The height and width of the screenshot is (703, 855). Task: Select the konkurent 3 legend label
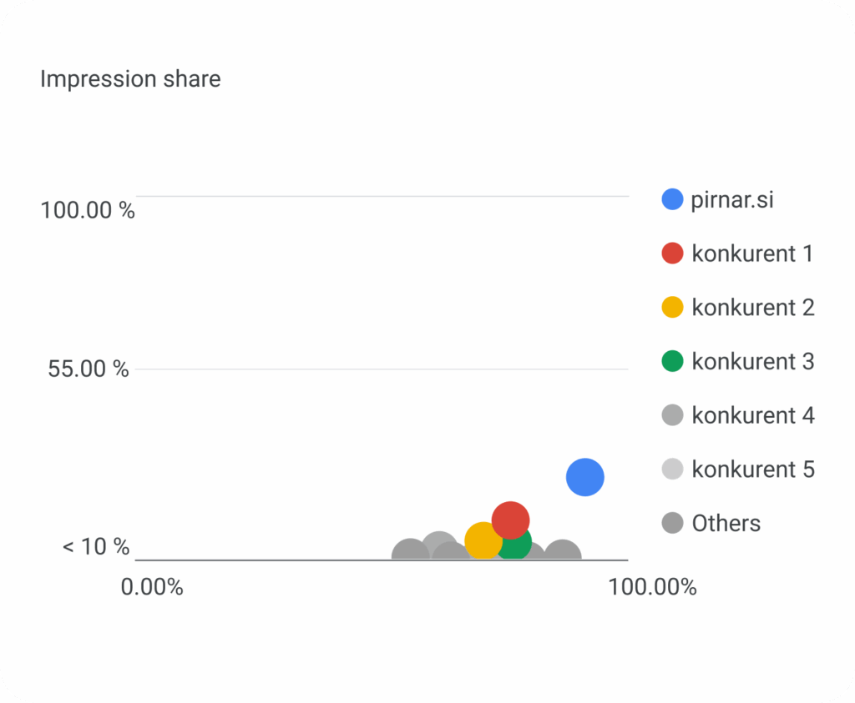click(753, 362)
